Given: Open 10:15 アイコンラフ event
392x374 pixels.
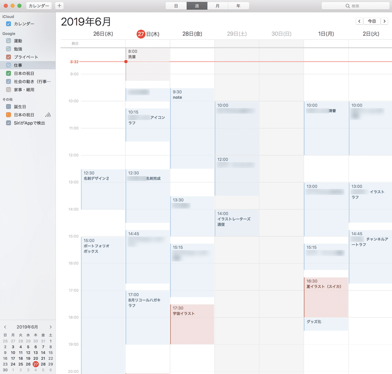Looking at the screenshot, I should point(147,125).
